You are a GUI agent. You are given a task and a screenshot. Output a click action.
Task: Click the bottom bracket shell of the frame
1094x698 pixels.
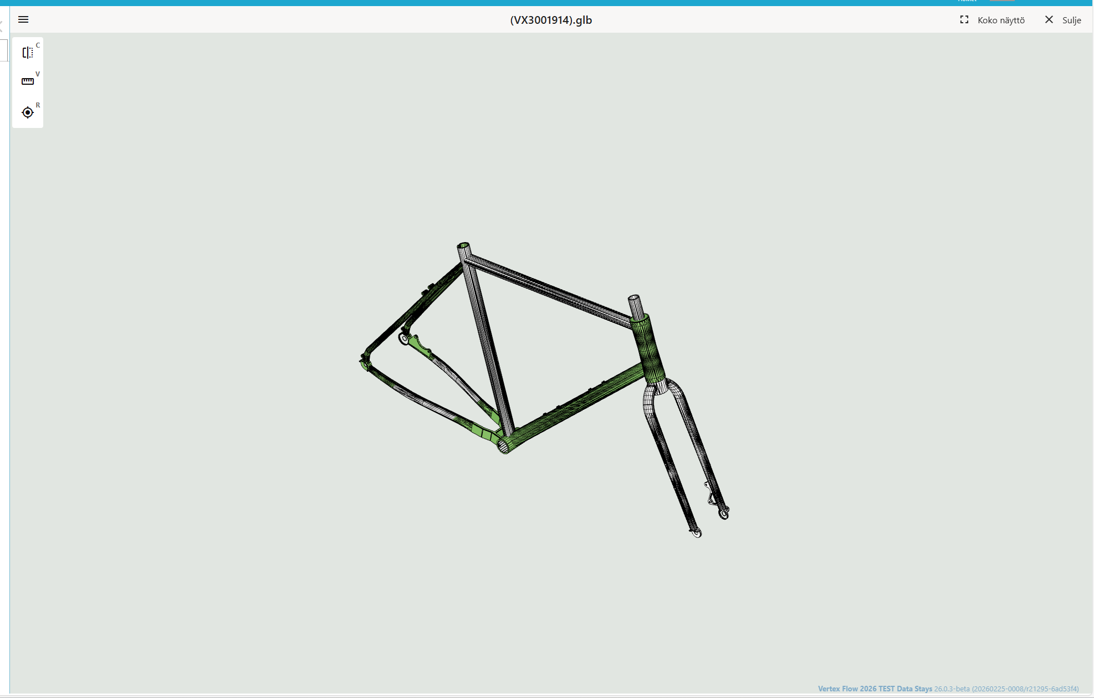(504, 445)
